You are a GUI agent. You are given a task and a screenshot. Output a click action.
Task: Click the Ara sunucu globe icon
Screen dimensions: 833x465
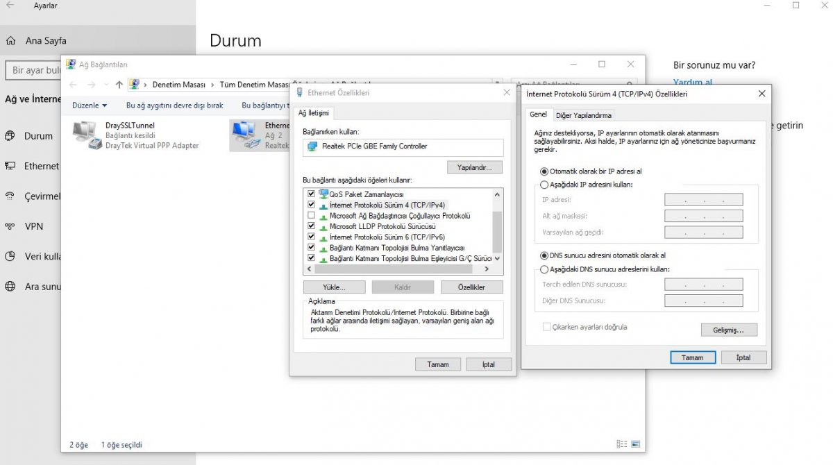pos(10,286)
